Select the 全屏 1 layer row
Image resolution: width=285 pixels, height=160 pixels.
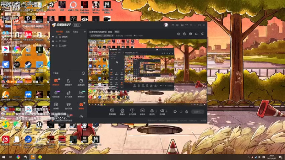point(68,46)
